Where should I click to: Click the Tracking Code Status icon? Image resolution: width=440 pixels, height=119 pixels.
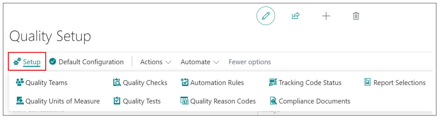[273, 83]
